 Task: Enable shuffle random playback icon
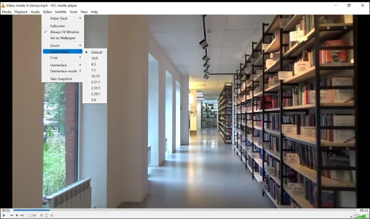(52, 216)
